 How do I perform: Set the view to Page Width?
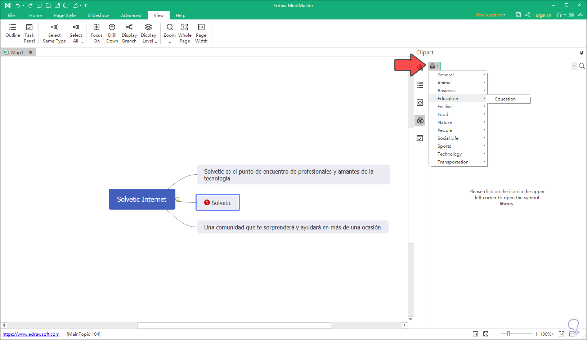(x=201, y=33)
